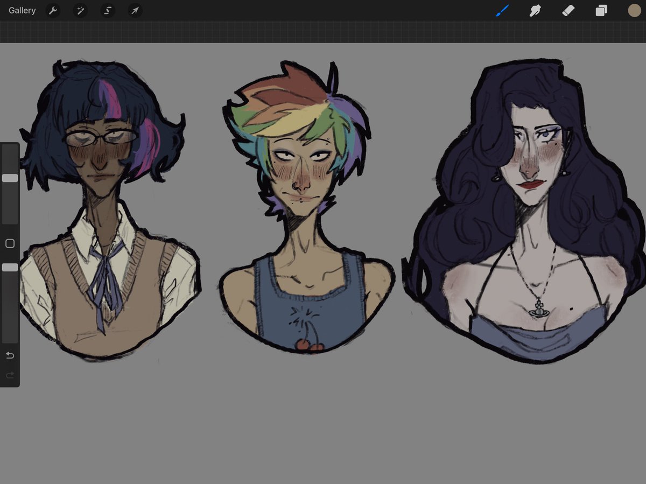Open the Selection tool
The width and height of the screenshot is (646, 484).
tap(108, 10)
